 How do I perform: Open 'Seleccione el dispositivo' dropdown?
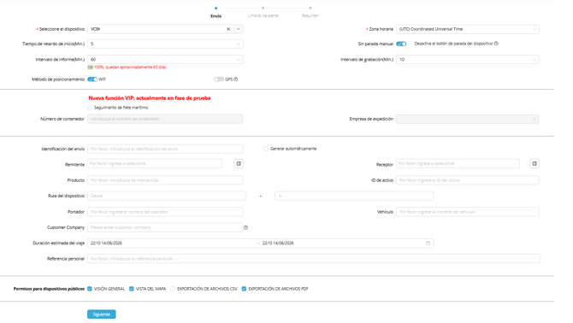[161, 29]
